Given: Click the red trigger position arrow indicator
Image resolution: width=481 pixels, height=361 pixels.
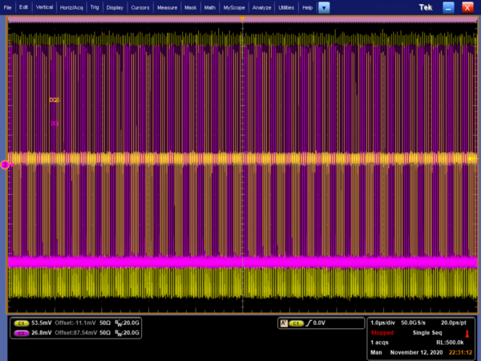Looking at the screenshot, I should 467,333.
